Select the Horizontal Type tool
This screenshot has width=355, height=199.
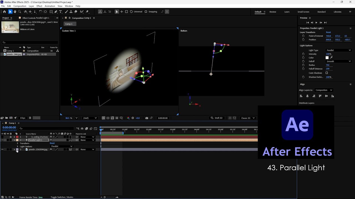60,12
